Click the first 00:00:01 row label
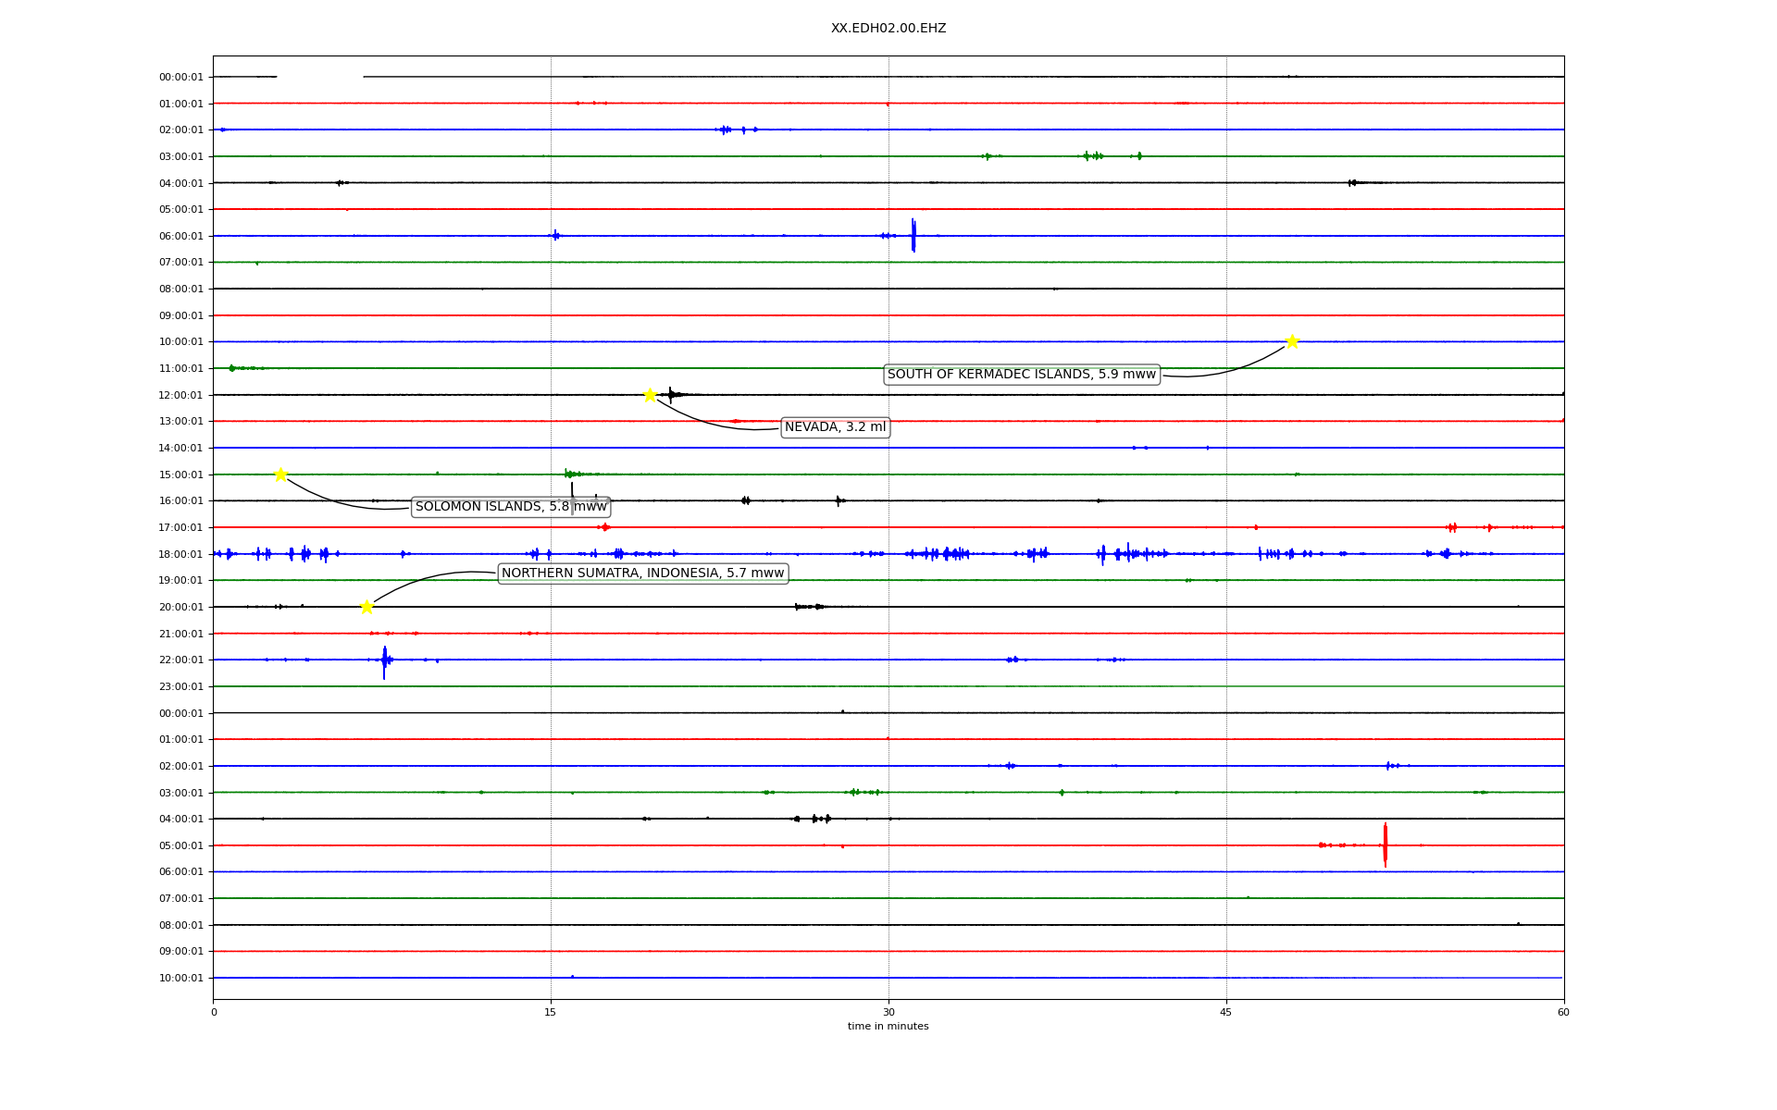Screen dimensions: 1777x1110 click(180, 78)
